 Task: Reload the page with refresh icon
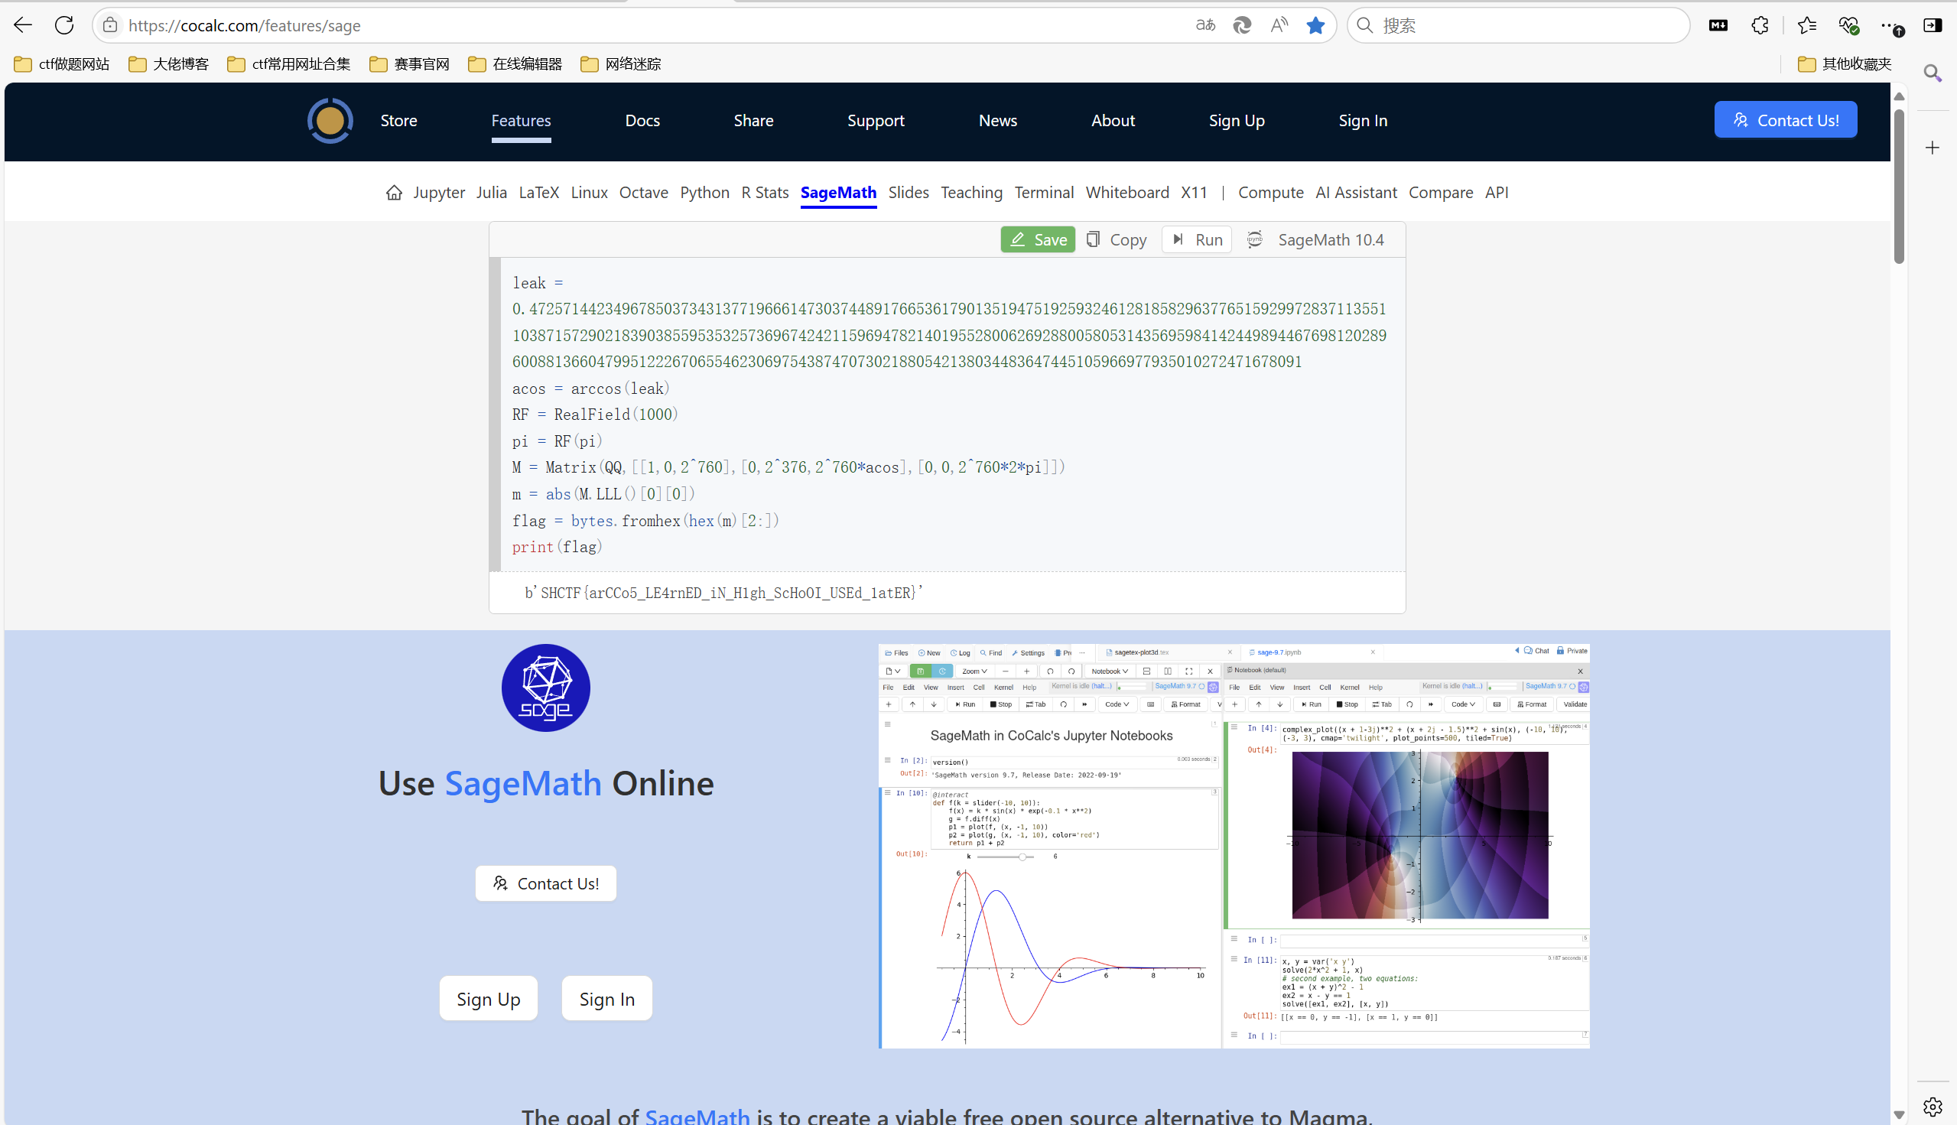(64, 25)
